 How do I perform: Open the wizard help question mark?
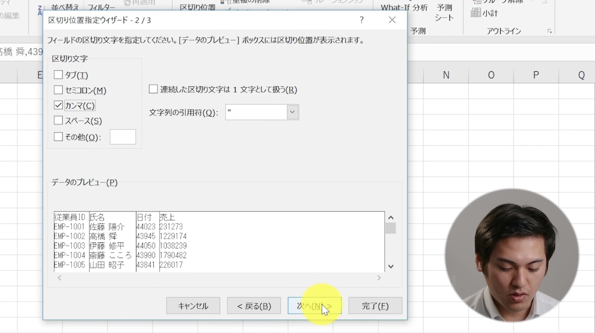point(361,20)
